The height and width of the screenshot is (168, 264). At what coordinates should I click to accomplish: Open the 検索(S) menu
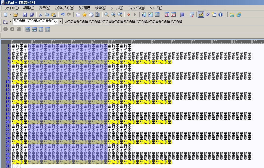pyautogui.click(x=100, y=8)
